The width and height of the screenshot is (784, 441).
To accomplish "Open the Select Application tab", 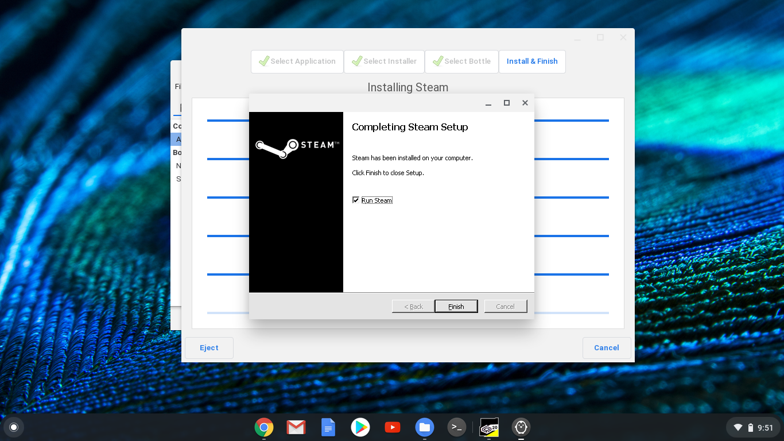I will 297,61.
